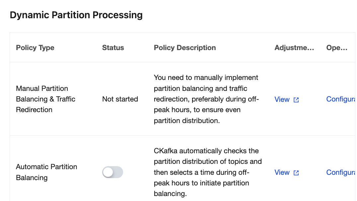Click external-link icon in Manual Partition row
The height and width of the screenshot is (201, 357).
(x=296, y=100)
